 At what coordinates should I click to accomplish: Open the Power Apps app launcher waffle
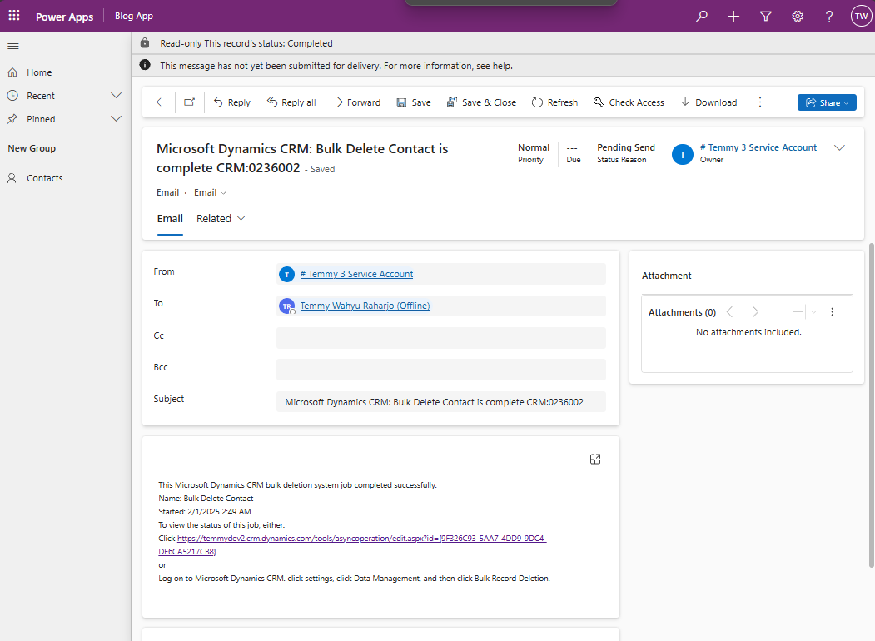point(14,16)
